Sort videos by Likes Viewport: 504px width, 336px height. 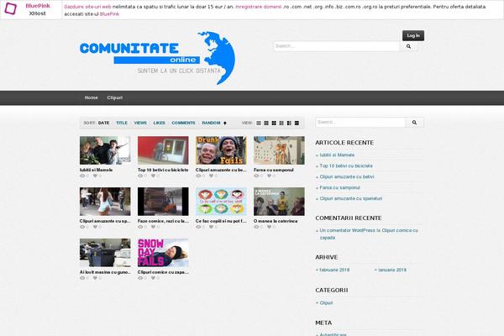coord(159,123)
